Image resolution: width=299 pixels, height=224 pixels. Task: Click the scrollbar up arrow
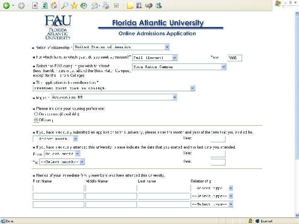tap(297, 13)
